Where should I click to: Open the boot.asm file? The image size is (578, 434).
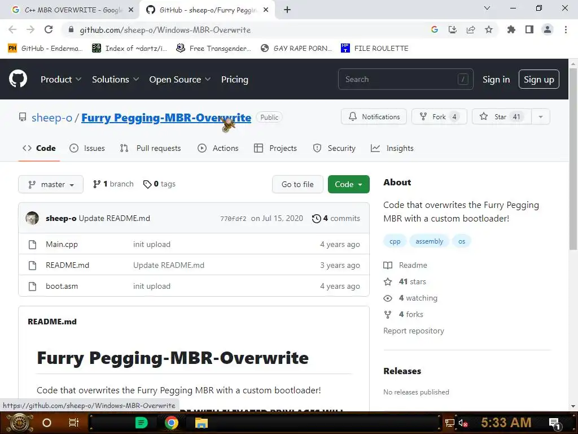(x=62, y=286)
